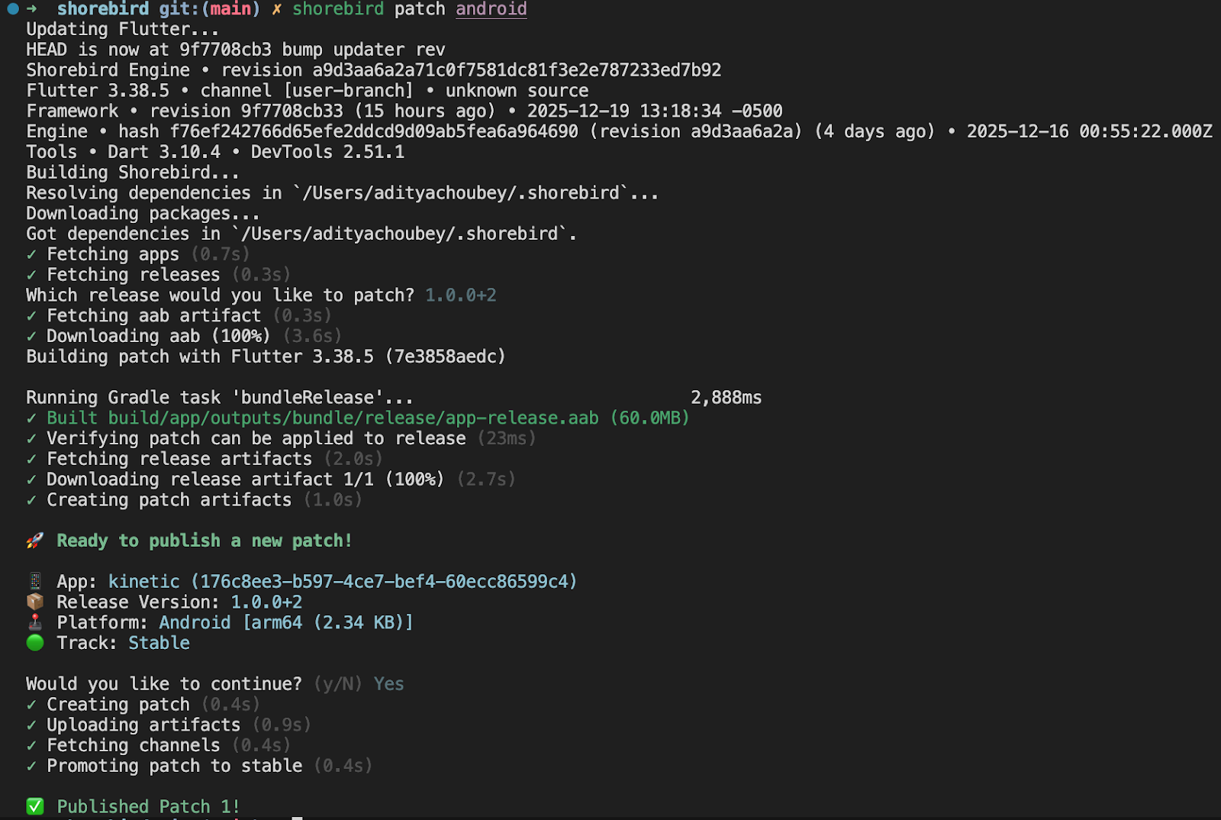This screenshot has height=820, width=1221.
Task: Click 'Would you like to continue?' prompt
Action: click(164, 684)
